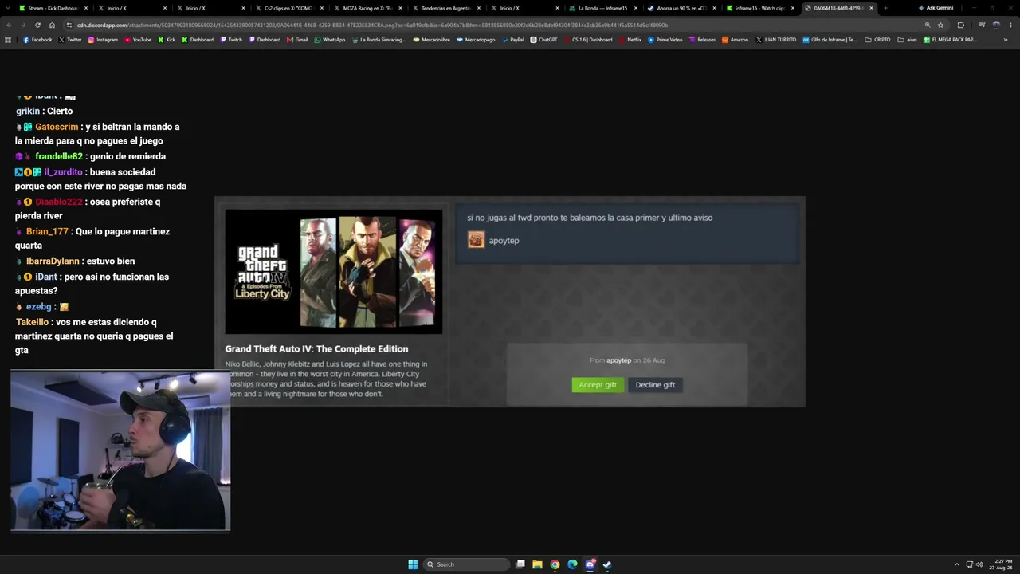Viewport: 1020px width, 574px height.
Task: Click the Ask Gemini button
Action: tap(936, 8)
